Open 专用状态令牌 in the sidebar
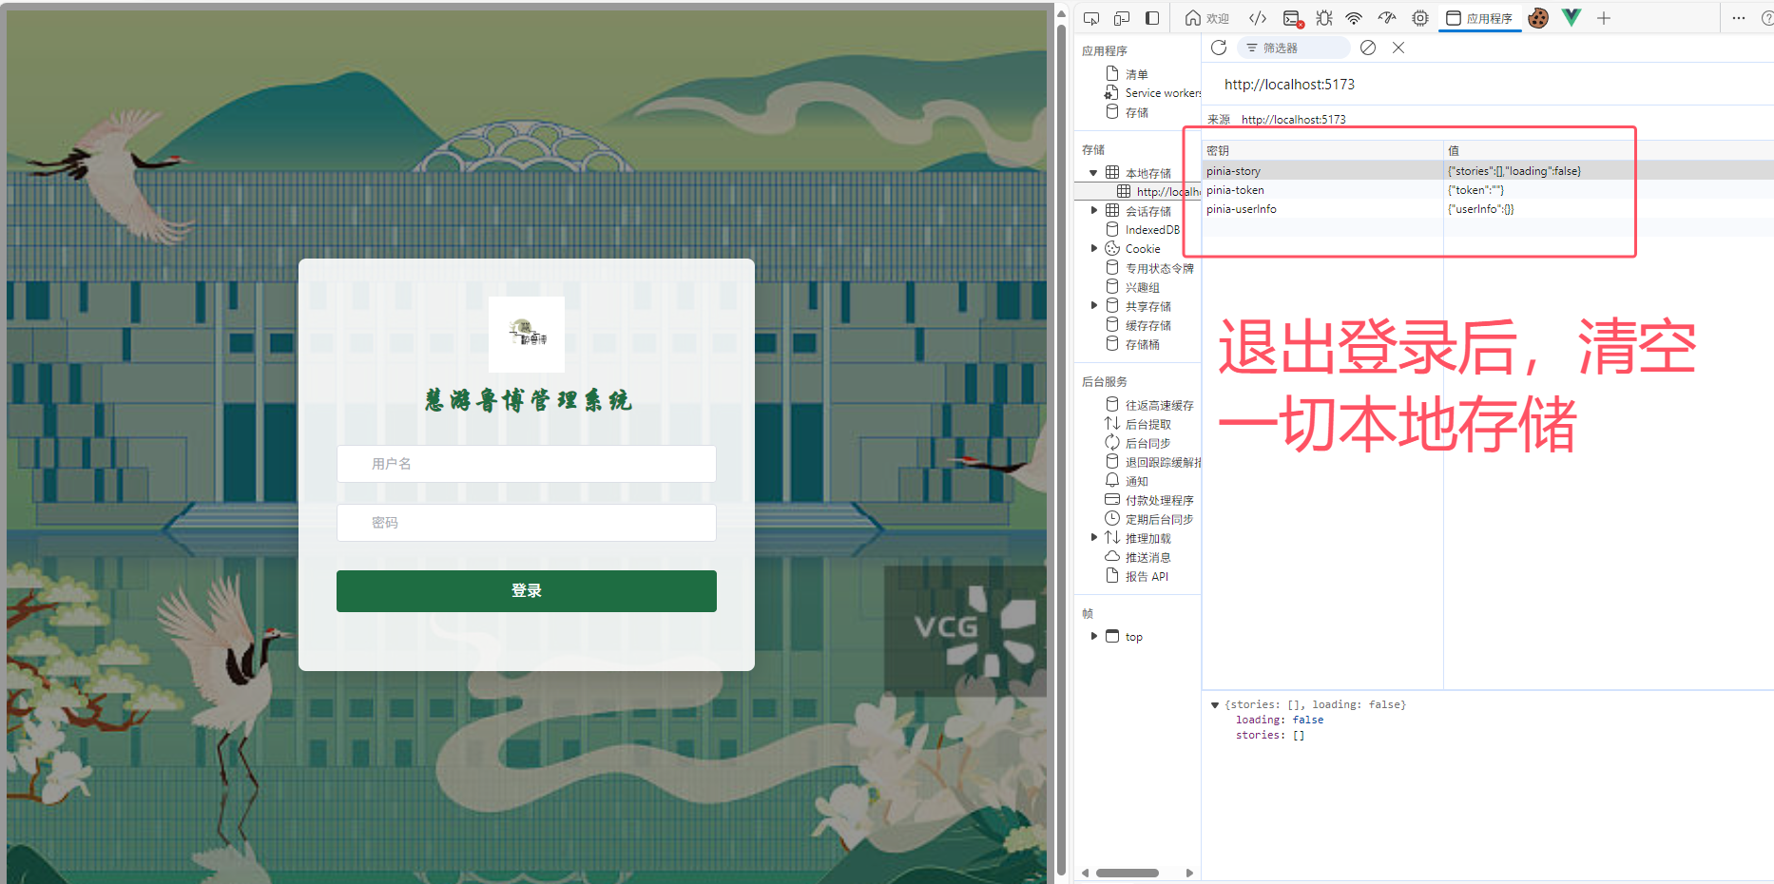Screen dimensions: 1774x884 coord(1159,268)
